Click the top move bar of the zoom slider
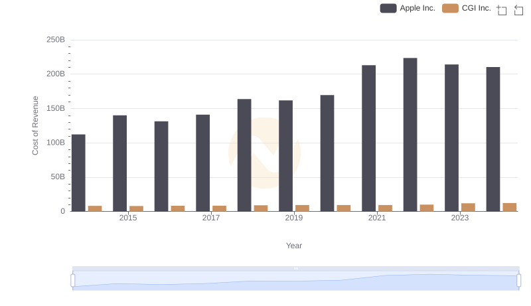This screenshot has width=531, height=306. [x=295, y=268]
